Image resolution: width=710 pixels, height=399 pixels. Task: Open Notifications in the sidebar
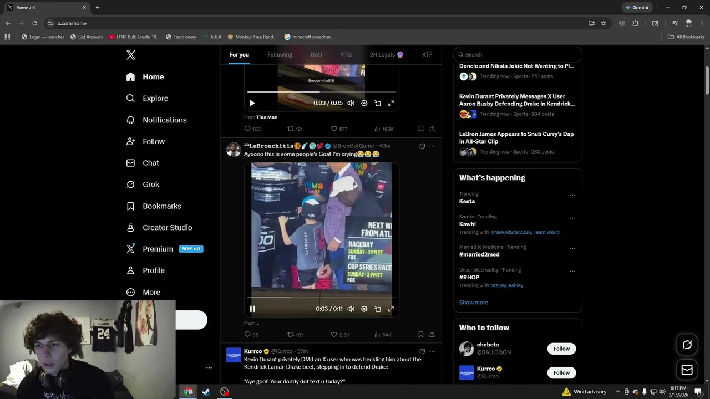tap(156, 120)
